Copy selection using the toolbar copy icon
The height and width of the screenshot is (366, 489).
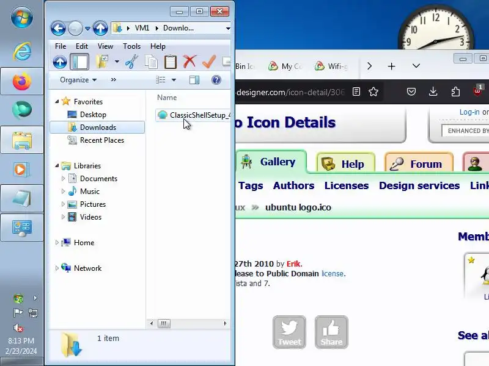coord(151,62)
